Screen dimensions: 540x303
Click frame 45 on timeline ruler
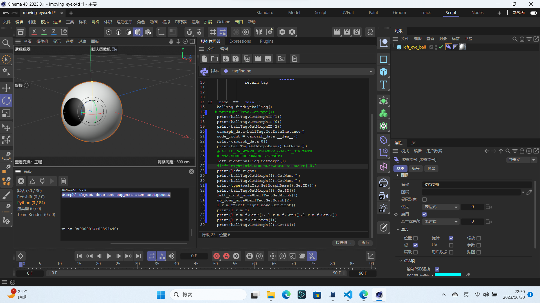[x=196, y=264]
